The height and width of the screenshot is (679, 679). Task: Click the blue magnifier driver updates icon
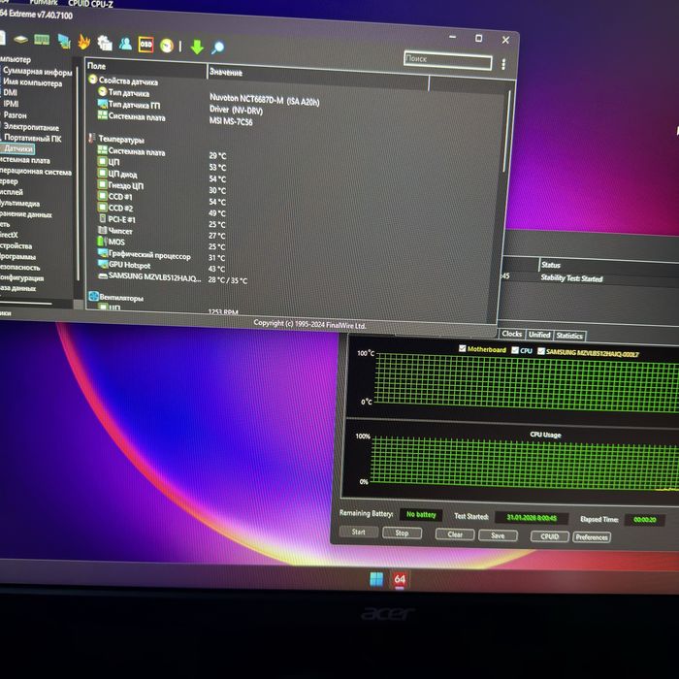(x=218, y=48)
